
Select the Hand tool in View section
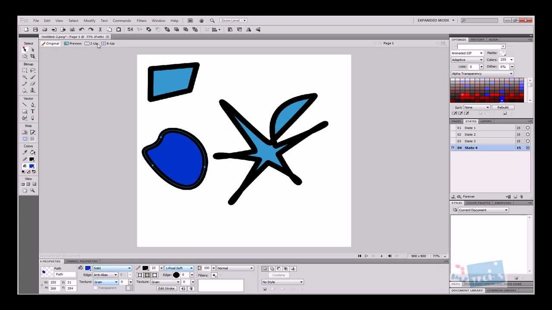25,190
